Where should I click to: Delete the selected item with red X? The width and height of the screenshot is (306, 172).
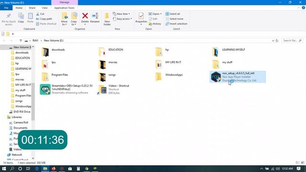click(85, 18)
